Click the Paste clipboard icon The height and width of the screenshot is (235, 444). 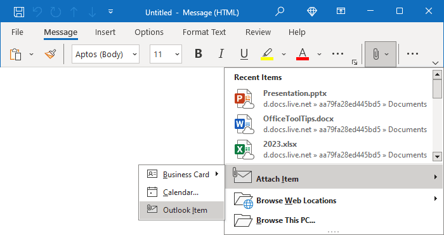(16, 54)
